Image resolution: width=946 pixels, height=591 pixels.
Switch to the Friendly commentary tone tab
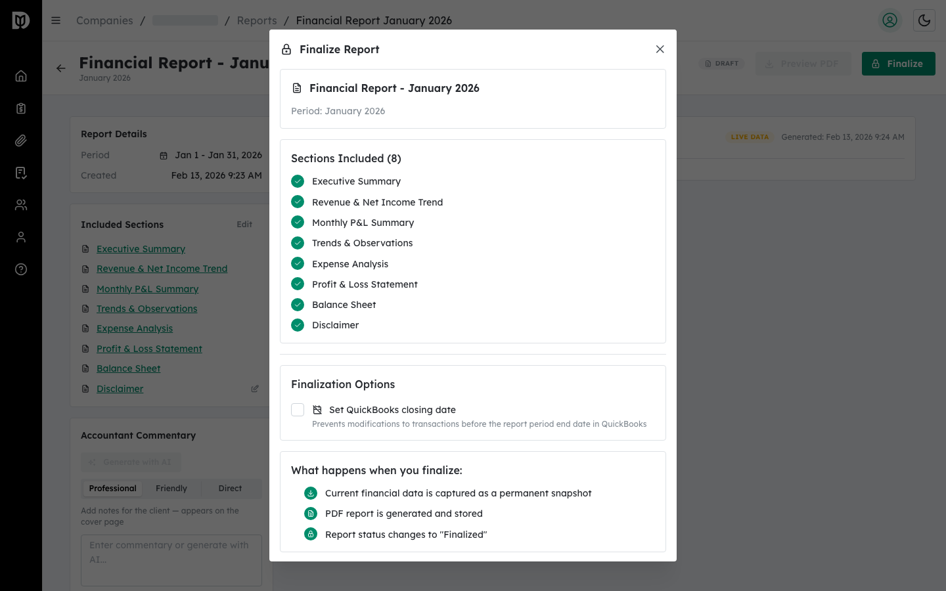click(171, 488)
